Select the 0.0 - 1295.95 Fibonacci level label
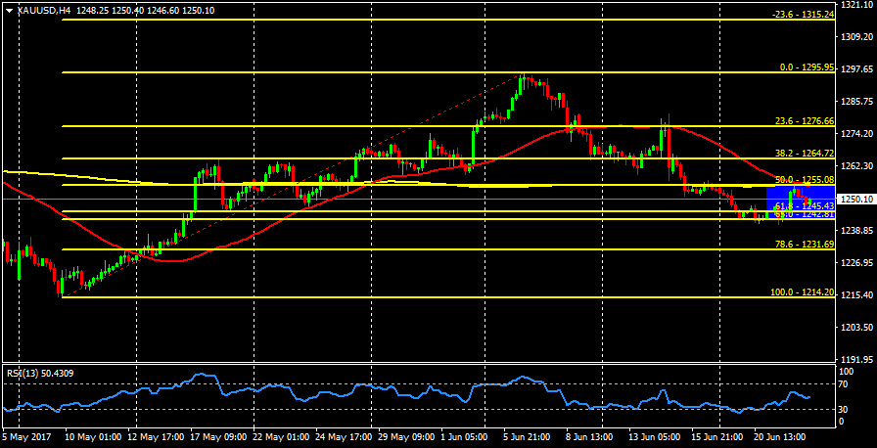Viewport: 877px width, 448px height. [x=806, y=67]
